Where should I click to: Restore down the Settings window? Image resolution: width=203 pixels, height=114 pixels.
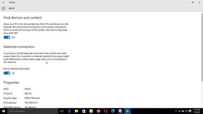point(193,2)
